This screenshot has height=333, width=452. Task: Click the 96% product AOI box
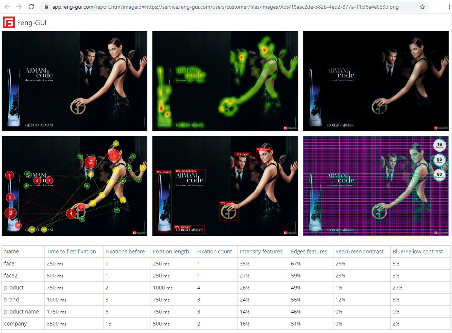(164, 201)
